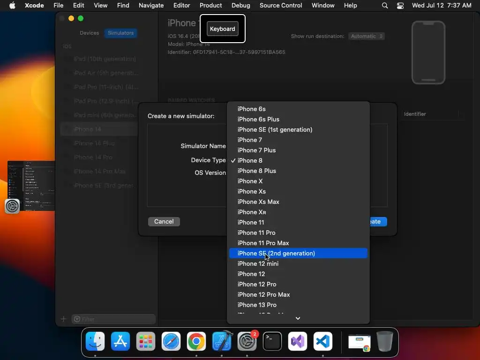Screen dimensions: 480x360
Task: Open Show run destination Automatic dropdown
Action: coord(367,36)
